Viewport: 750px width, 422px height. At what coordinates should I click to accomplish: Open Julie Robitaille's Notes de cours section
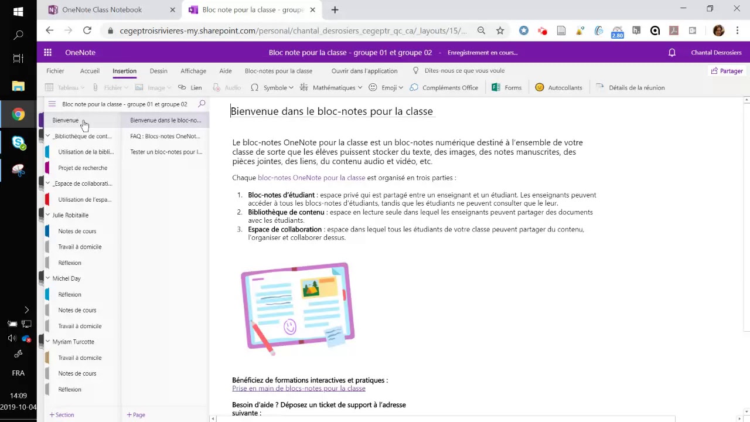[x=83, y=231]
